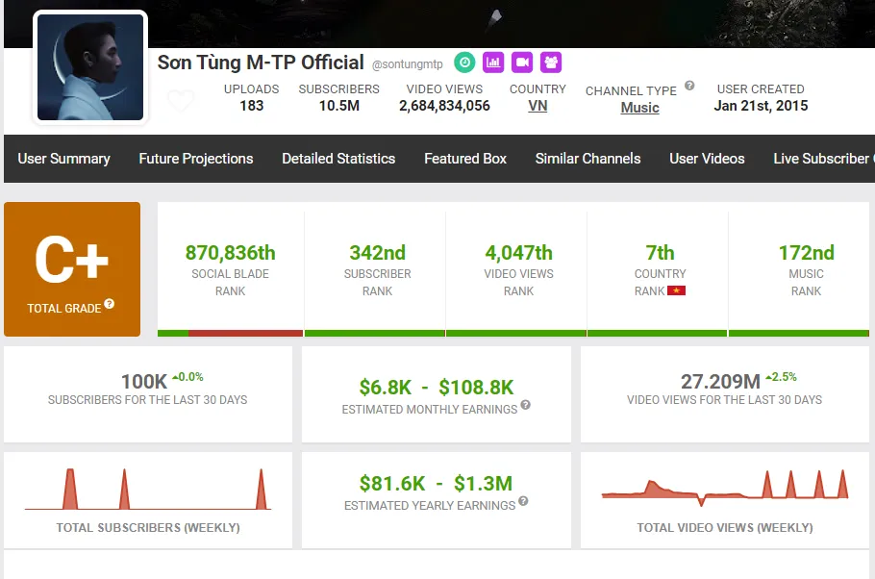Toggle the heart favorite icon
Image resolution: width=875 pixels, height=579 pixels.
coord(181,100)
